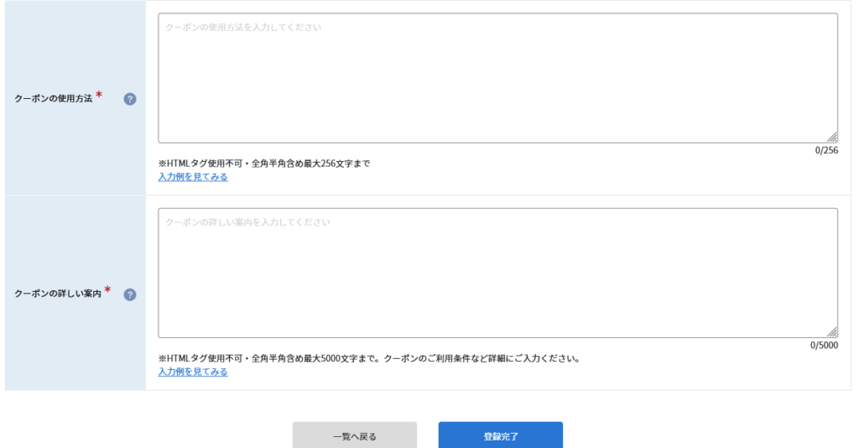The image size is (859, 448).
Task: Open help icon beside クーポンの詳しい案内
Action: click(x=130, y=294)
